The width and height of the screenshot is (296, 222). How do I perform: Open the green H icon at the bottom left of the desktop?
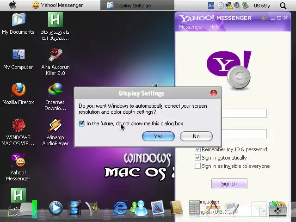(18, 195)
